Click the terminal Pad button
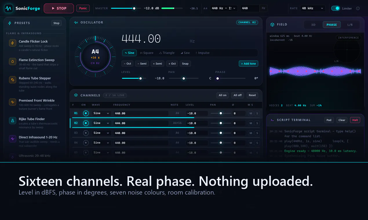The image size is (368, 220). [329, 120]
